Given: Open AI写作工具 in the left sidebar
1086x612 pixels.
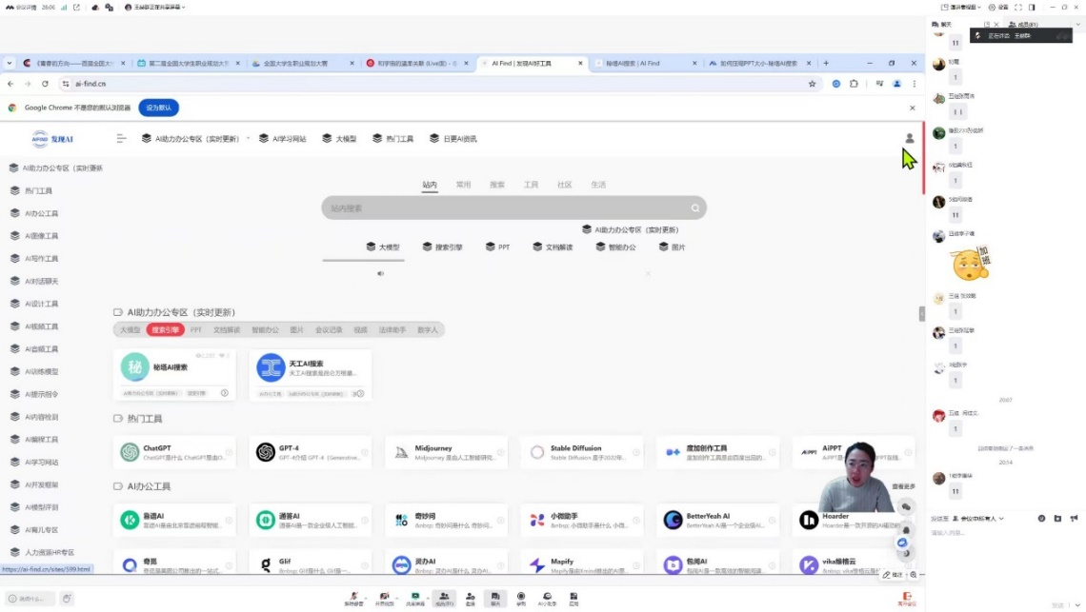Looking at the screenshot, I should point(41,259).
